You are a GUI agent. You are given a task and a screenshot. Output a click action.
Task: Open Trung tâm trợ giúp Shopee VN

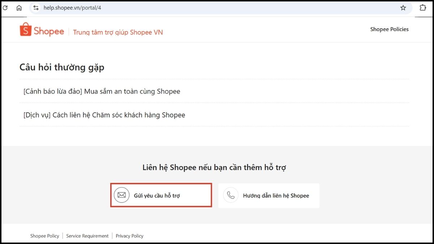pos(118,32)
